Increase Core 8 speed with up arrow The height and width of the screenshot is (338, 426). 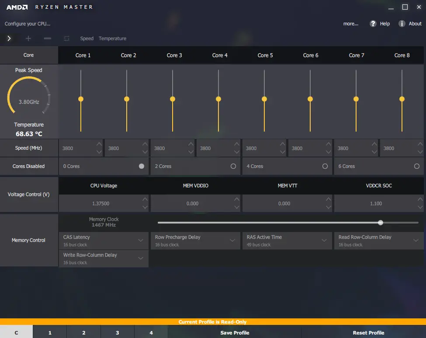(x=420, y=144)
